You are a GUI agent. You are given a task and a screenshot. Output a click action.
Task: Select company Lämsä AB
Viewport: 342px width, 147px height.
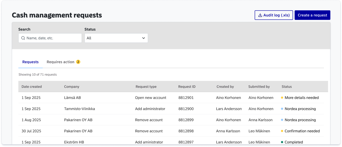pyautogui.click(x=73, y=98)
